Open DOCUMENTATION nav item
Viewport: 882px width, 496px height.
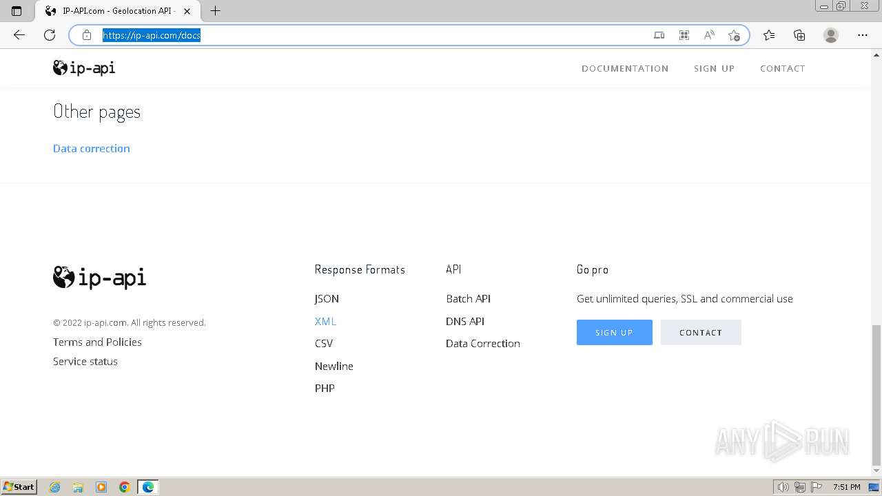click(625, 68)
